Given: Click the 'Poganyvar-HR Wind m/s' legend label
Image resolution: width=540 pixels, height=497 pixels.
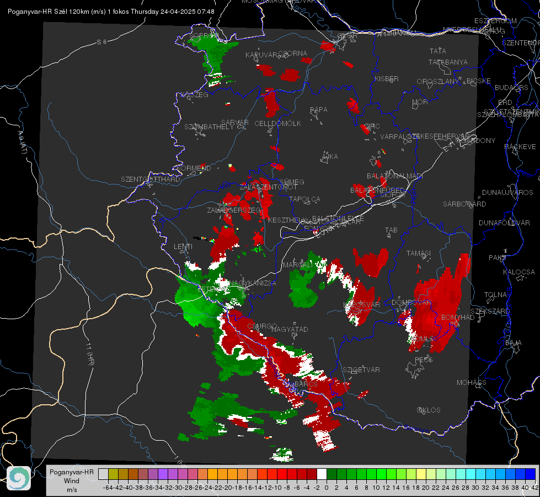Looking at the screenshot, I should [x=72, y=481].
